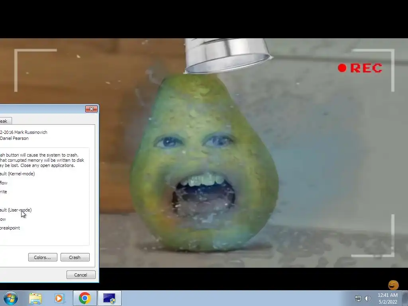Viewport: 408px width, 306px height.
Task: Click the Crash button in the dialog
Action: (75, 257)
